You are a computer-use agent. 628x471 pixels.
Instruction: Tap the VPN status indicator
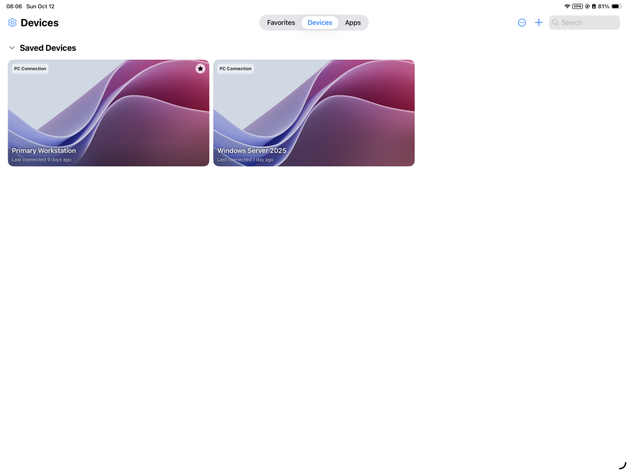pos(577,6)
